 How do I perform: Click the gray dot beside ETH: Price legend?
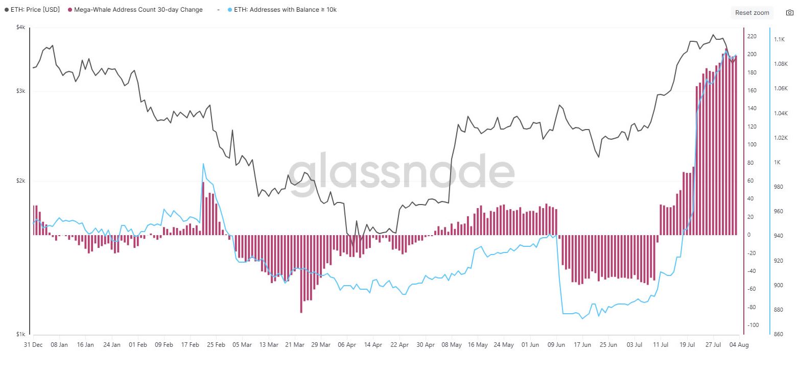point(6,10)
